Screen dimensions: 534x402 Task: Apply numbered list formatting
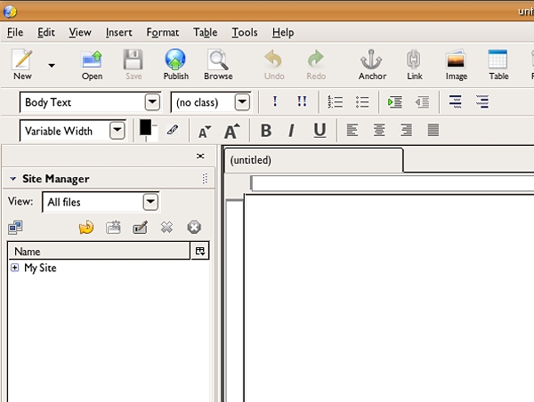coord(336,102)
